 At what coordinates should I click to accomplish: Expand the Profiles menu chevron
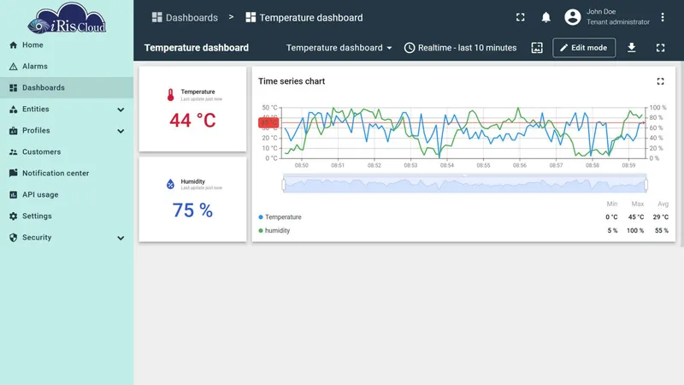[121, 131]
